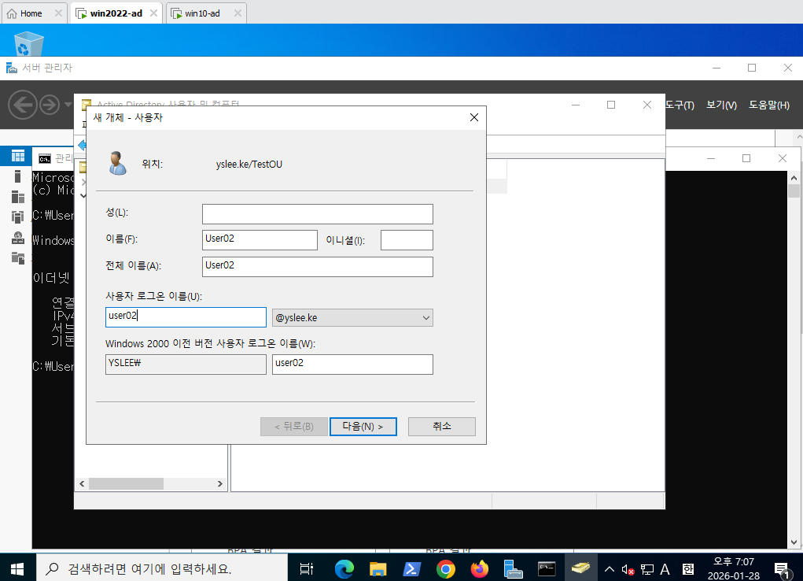The image size is (803, 581).
Task: Open the notification center icon
Action: click(x=782, y=570)
